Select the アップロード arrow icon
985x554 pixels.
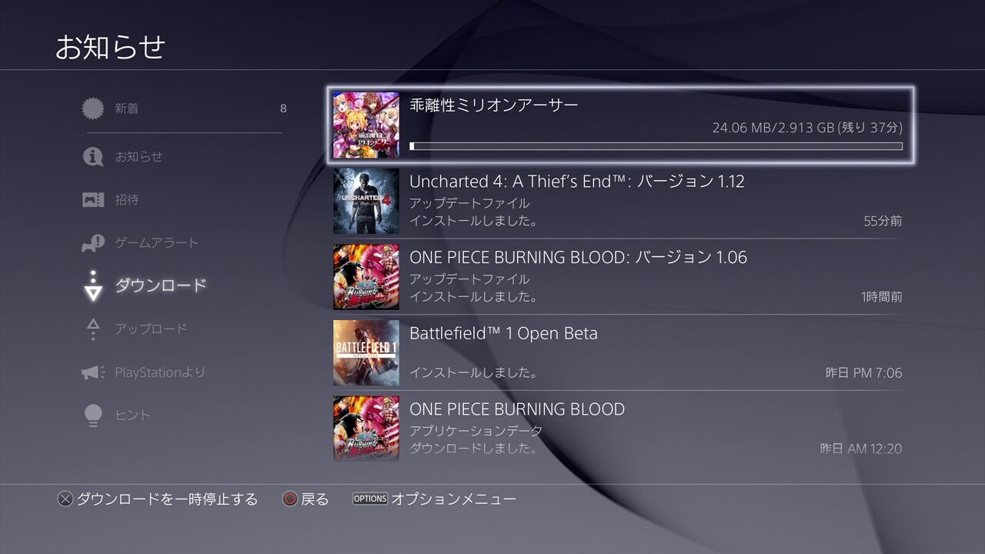point(93,329)
